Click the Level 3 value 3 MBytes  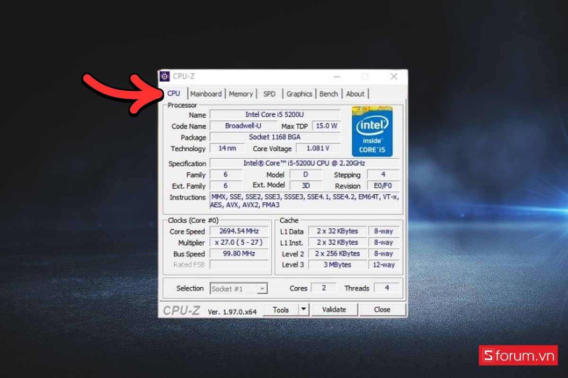pyautogui.click(x=337, y=265)
